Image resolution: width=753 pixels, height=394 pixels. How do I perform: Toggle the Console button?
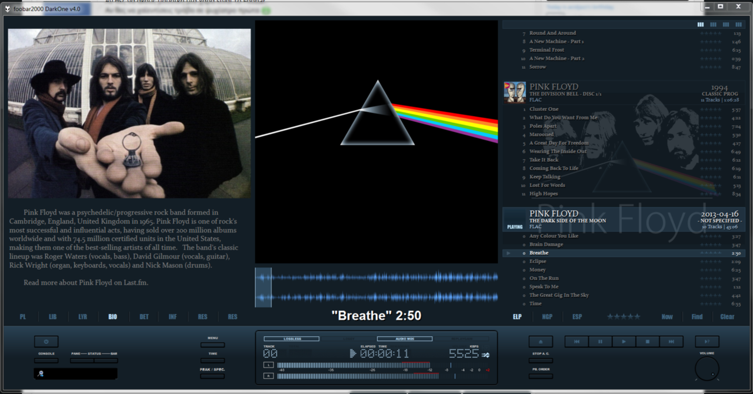point(46,360)
